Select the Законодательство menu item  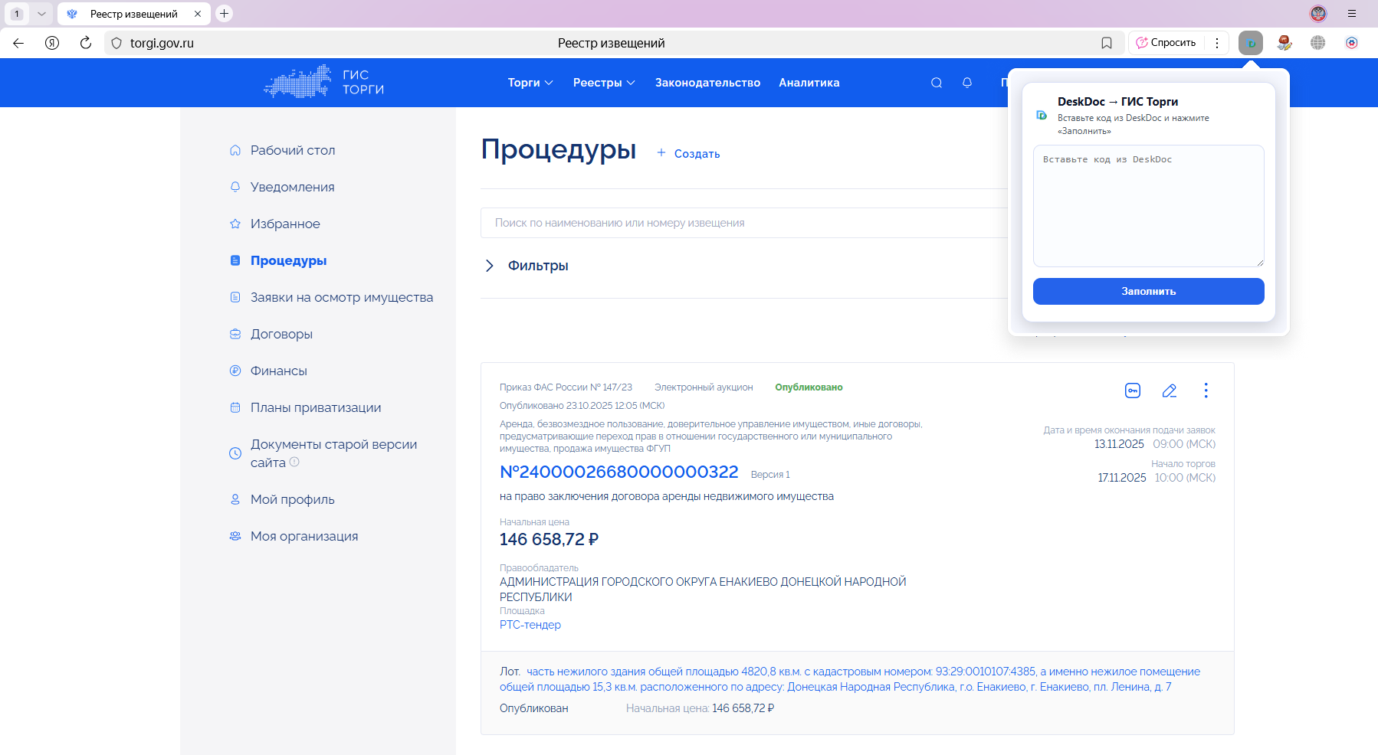tap(707, 82)
